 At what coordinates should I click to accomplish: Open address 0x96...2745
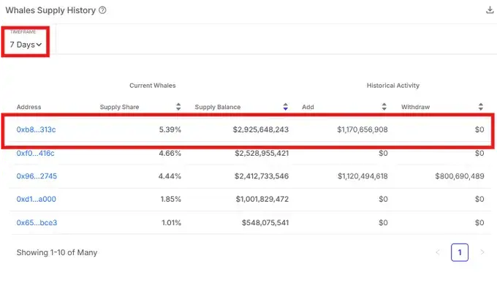pyautogui.click(x=37, y=176)
